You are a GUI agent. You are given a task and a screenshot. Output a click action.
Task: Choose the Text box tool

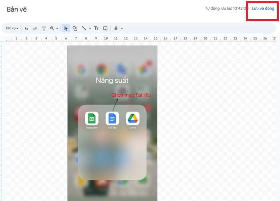point(96,28)
